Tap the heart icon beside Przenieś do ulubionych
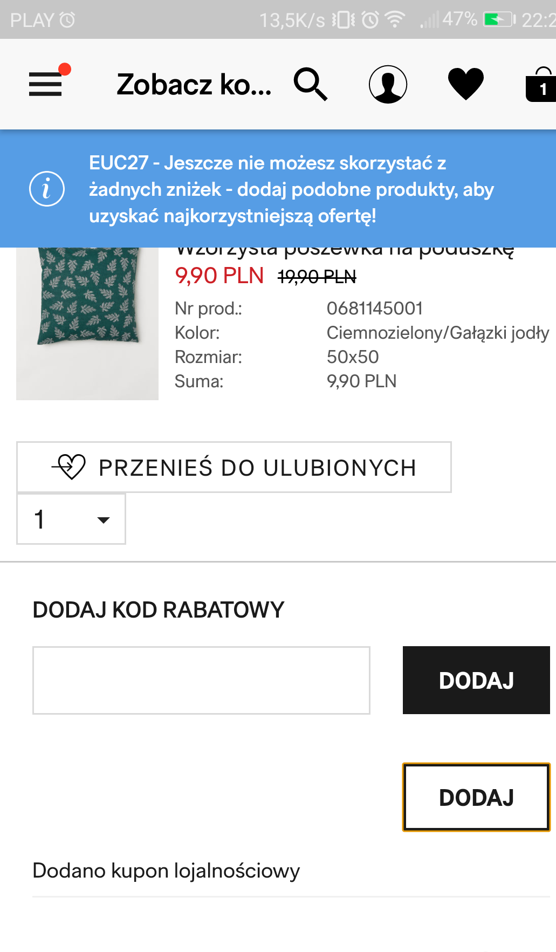 (70, 467)
